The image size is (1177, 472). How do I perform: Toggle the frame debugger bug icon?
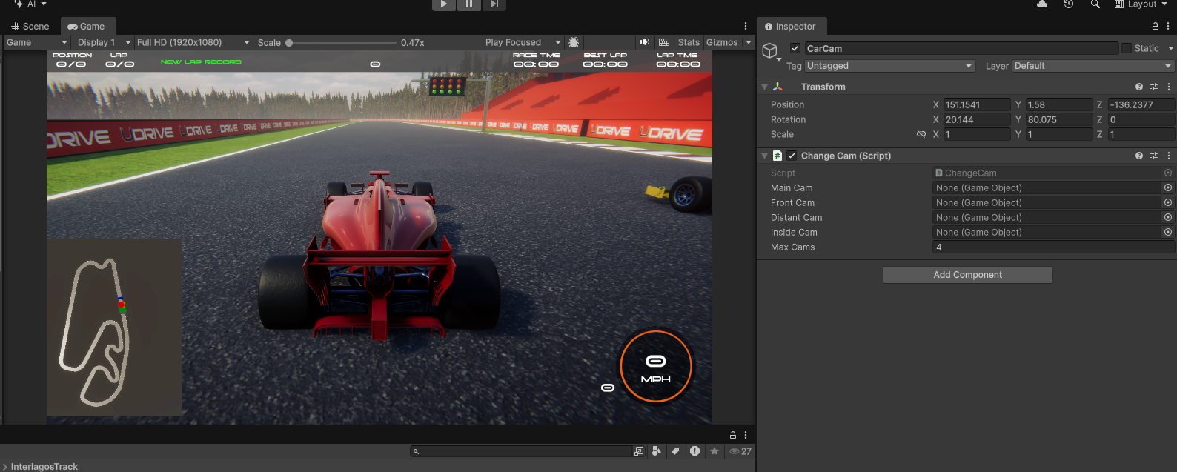tap(574, 43)
